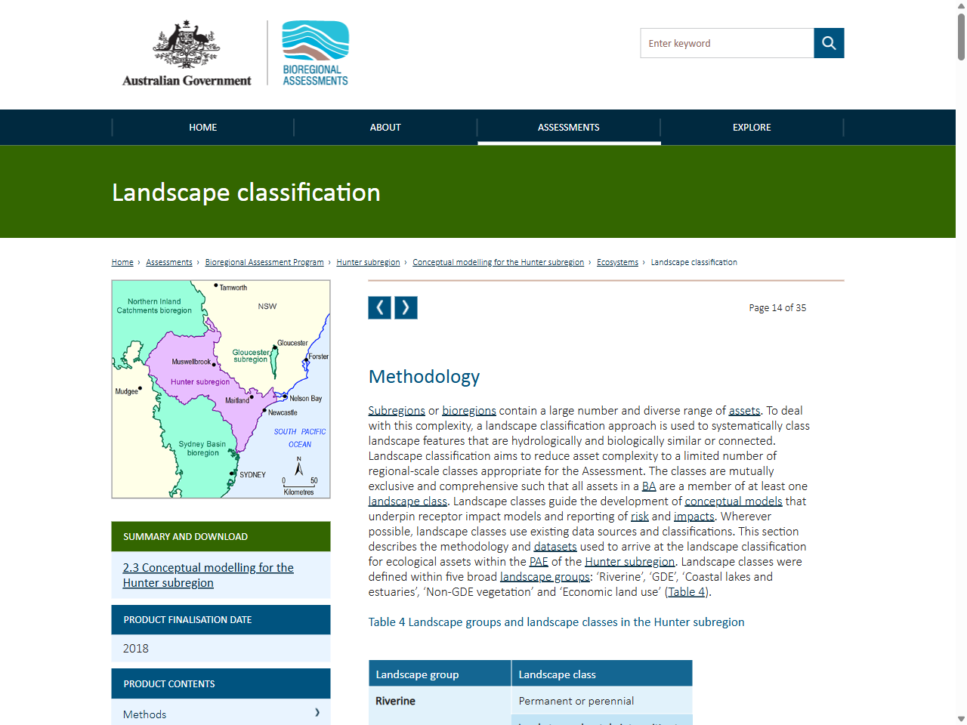Open 2.3 Conceptual modelling for the Hunter subregion
Viewport: 967px width, 725px height.
pos(208,575)
